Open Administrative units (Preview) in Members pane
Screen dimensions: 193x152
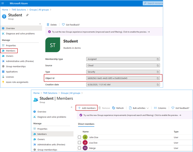(x=49, y=145)
